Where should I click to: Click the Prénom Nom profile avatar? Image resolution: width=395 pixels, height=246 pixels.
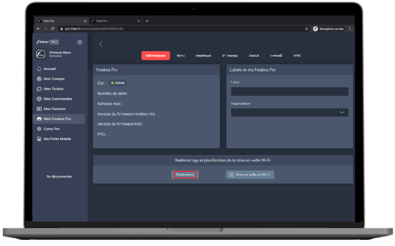click(40, 54)
